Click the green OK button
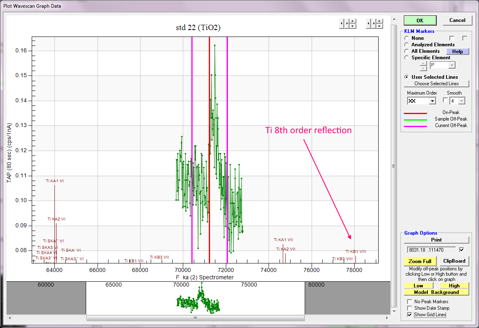Screen dimensions: 479x328 [x=420, y=20]
